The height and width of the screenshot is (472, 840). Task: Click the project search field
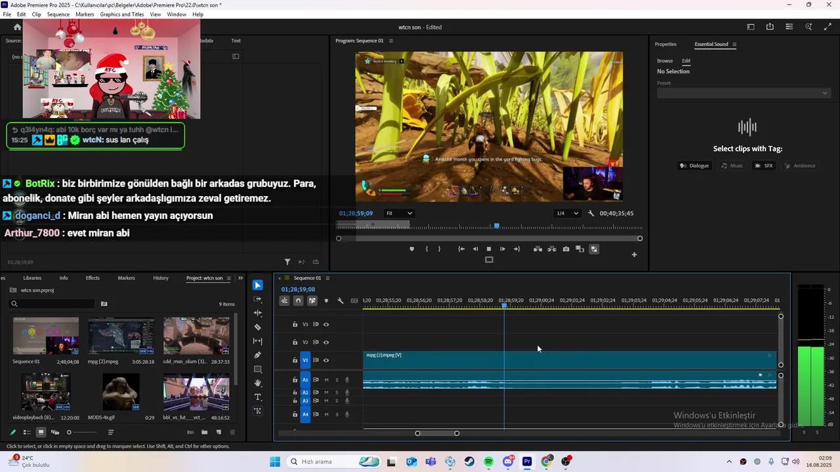(52, 304)
